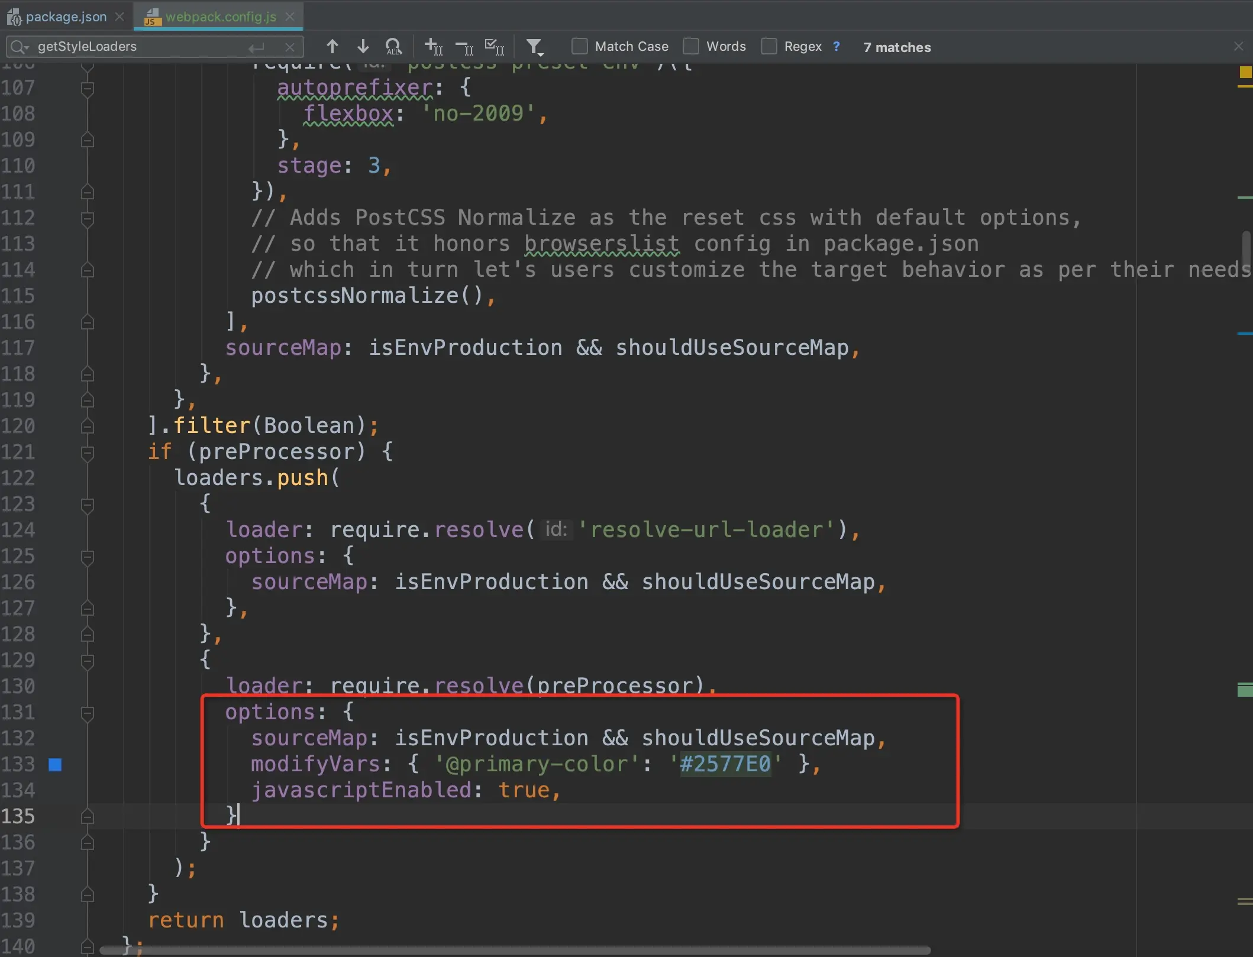Select all occurrences icon
The width and height of the screenshot is (1253, 957).
[x=494, y=46]
